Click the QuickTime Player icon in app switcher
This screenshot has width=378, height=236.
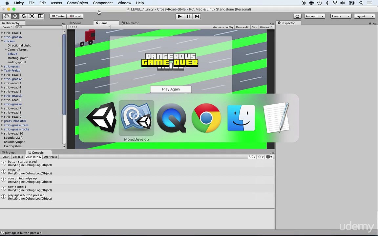(171, 118)
